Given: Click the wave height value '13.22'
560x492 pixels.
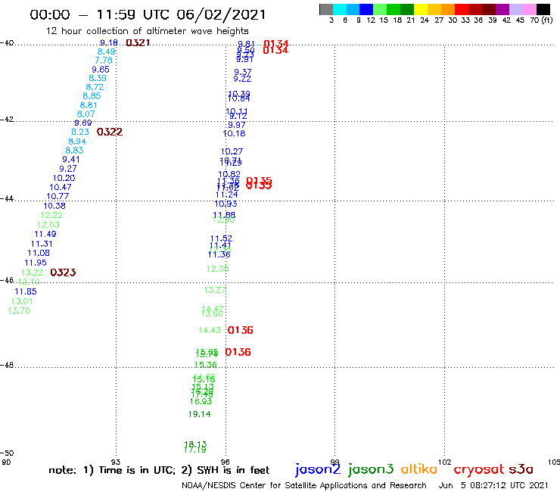Looking at the screenshot, I should pos(32,272).
